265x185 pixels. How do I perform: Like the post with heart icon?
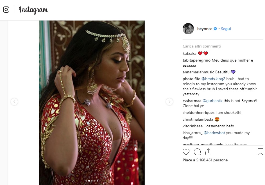click(x=186, y=152)
